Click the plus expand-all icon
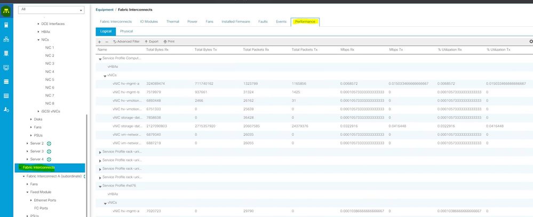 (x=100, y=42)
